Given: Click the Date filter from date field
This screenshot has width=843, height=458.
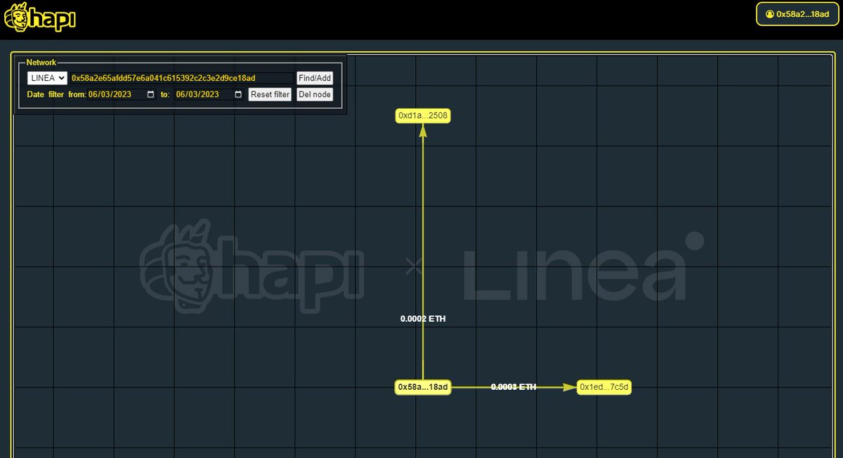Looking at the screenshot, I should coord(122,94).
